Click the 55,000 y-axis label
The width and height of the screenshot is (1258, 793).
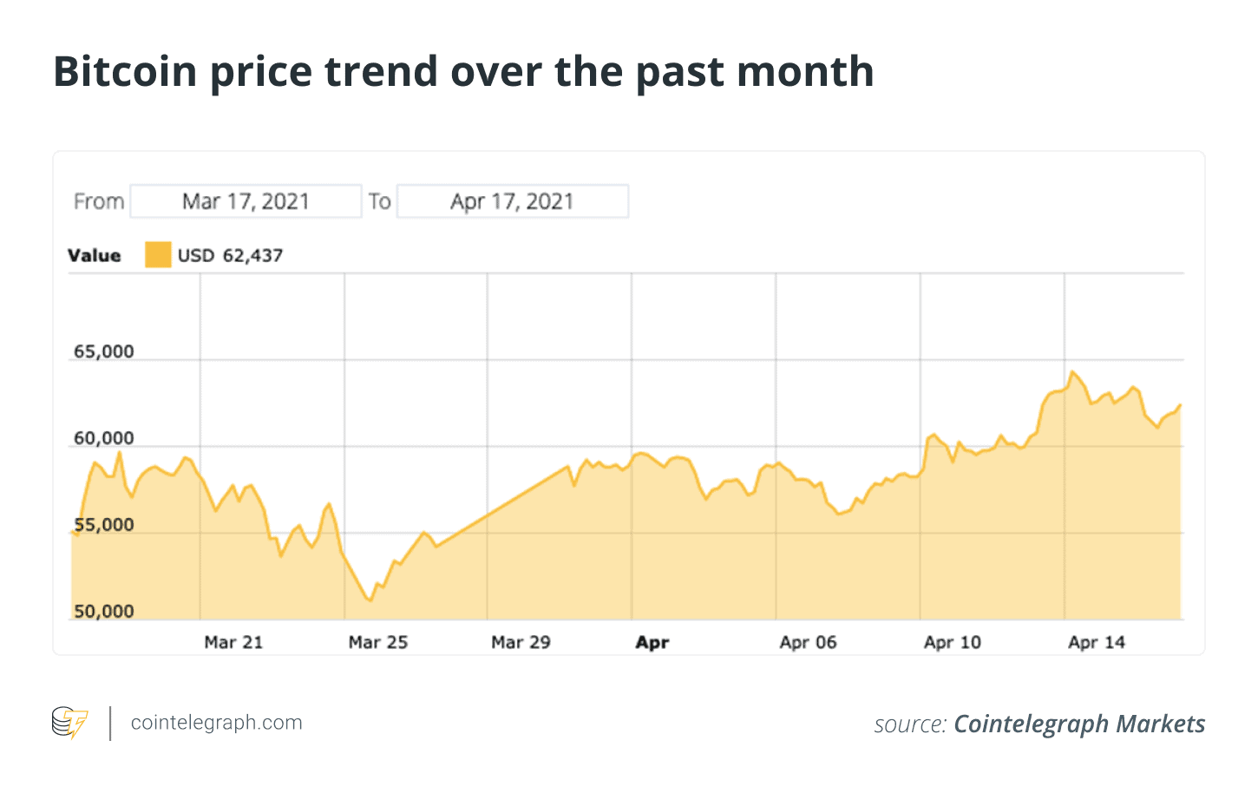tap(104, 525)
